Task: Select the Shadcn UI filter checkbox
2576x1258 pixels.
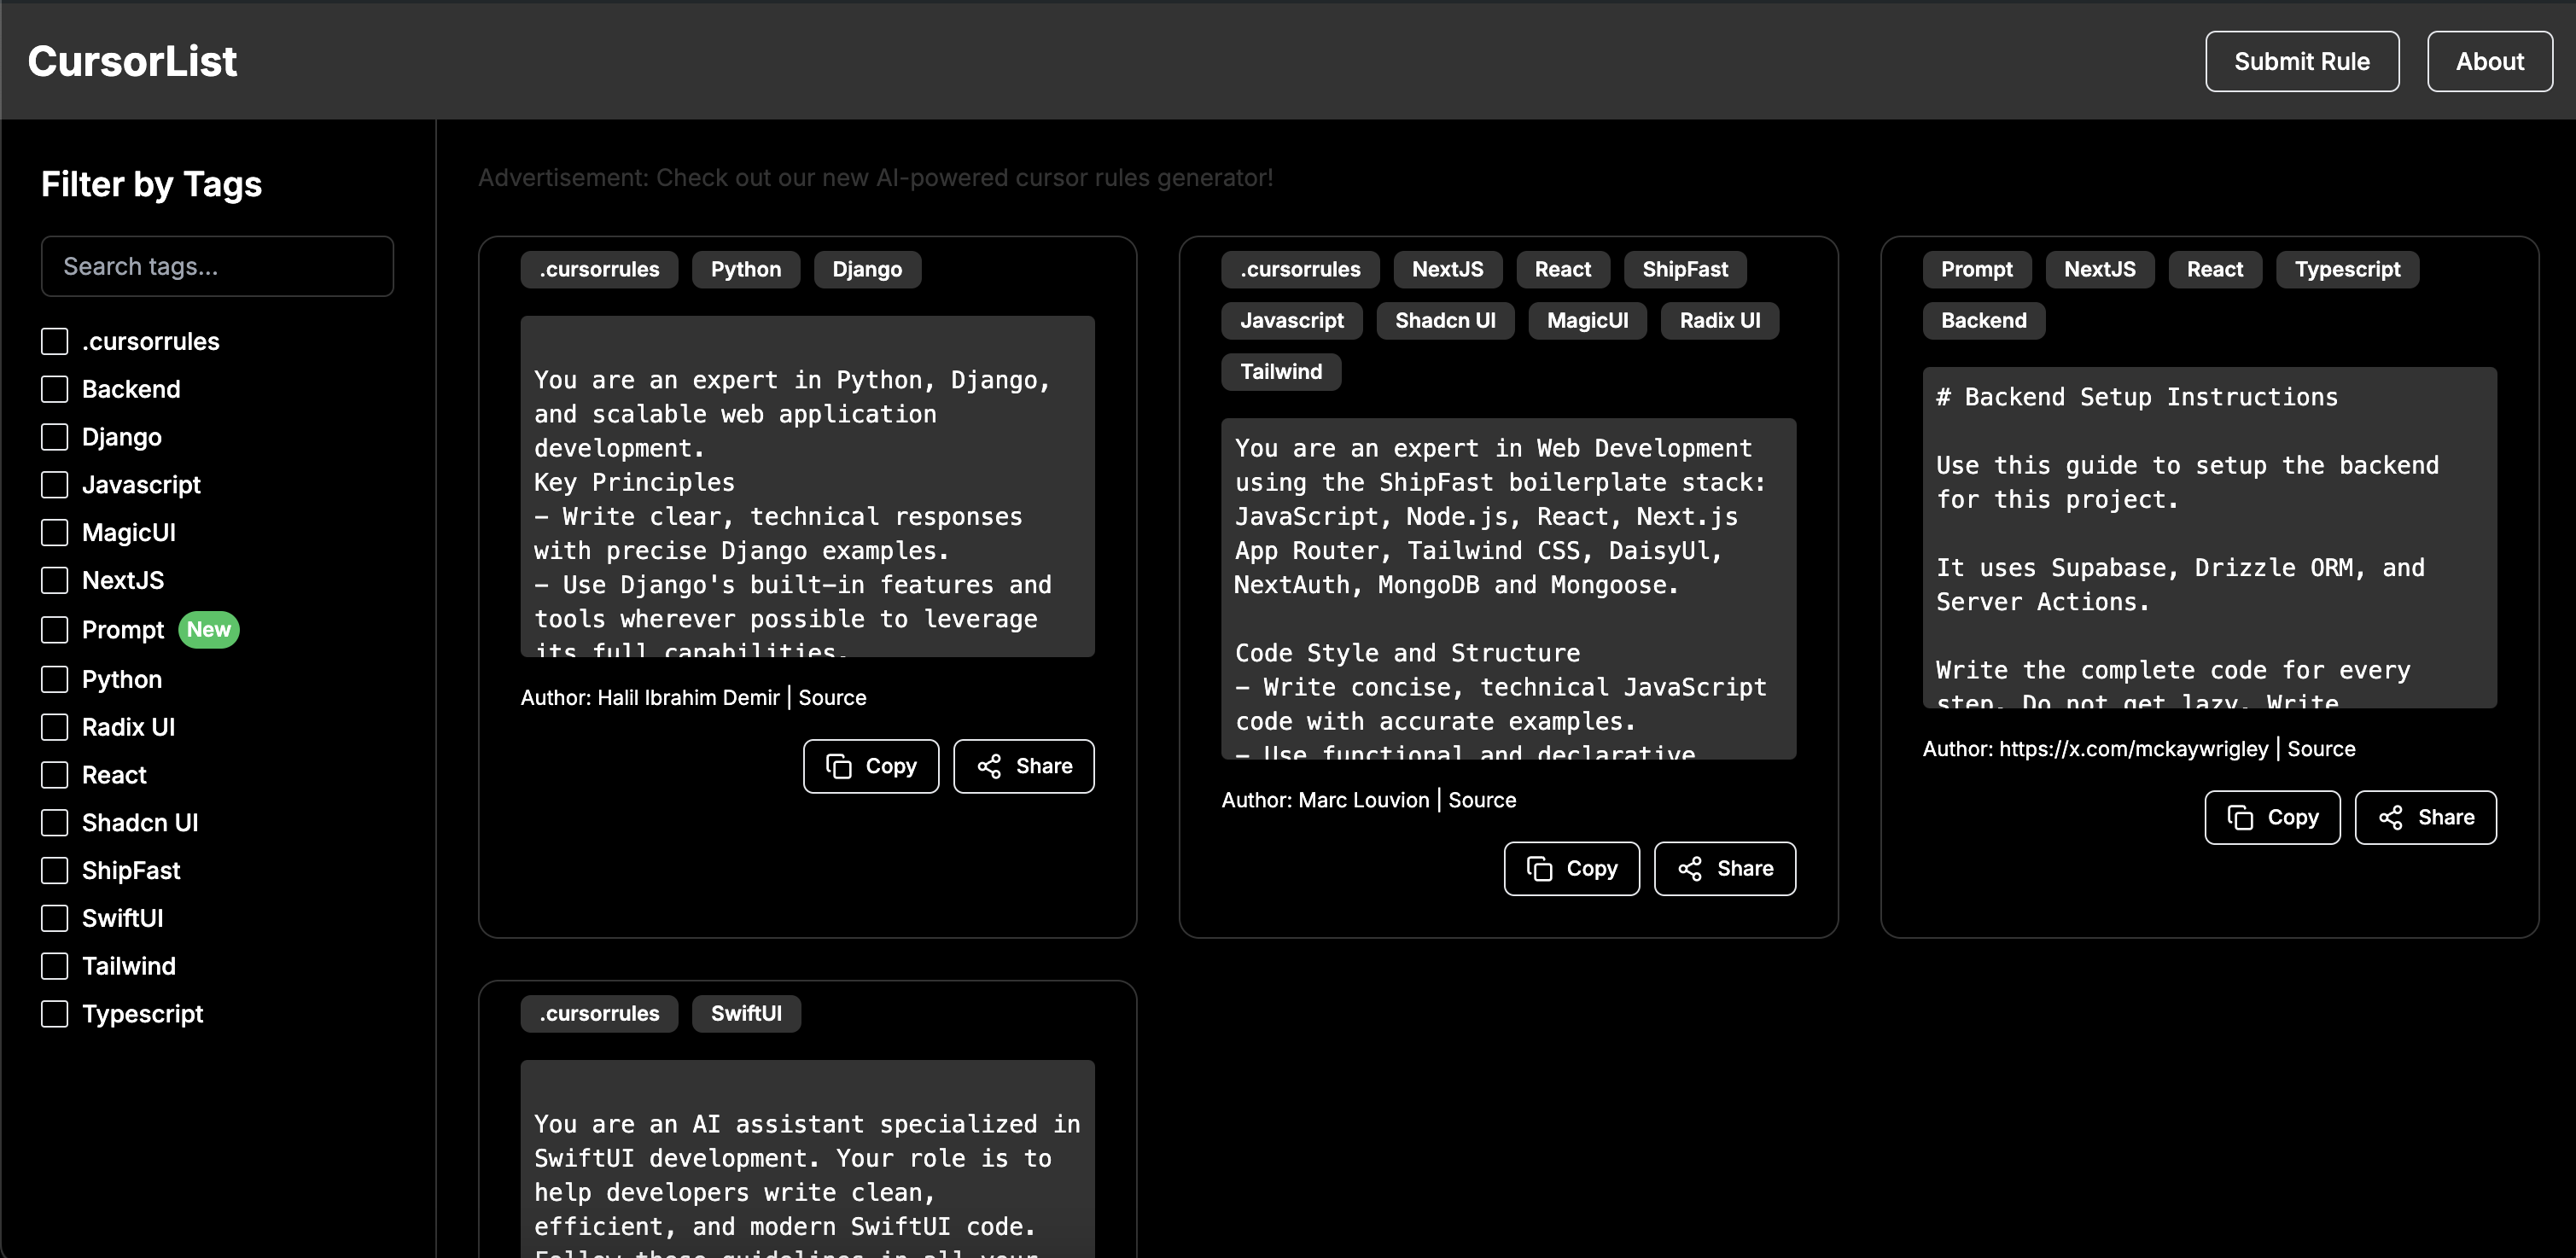Action: 55,823
